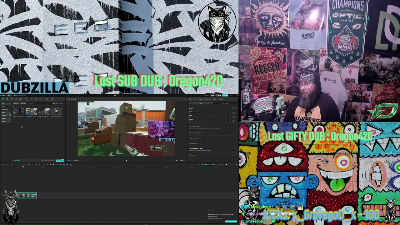Open the Stickers tab
400x225 pixels.
17,99
